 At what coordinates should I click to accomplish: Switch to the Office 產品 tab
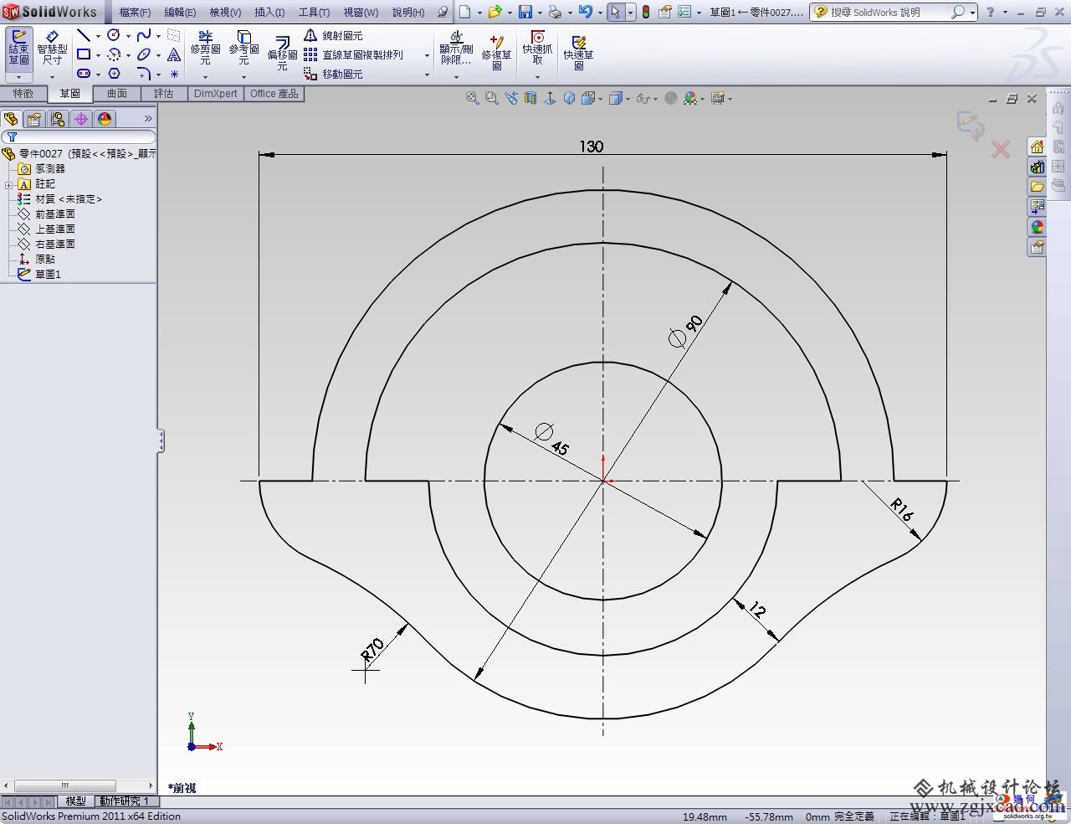[x=274, y=94]
